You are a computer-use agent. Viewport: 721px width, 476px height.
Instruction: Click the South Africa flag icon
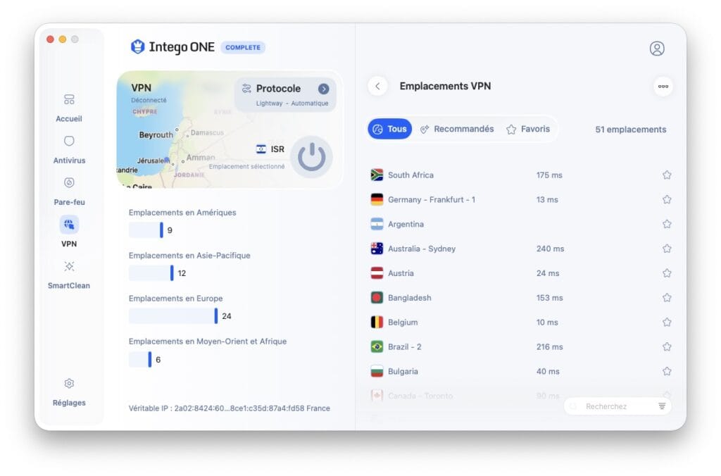click(377, 175)
